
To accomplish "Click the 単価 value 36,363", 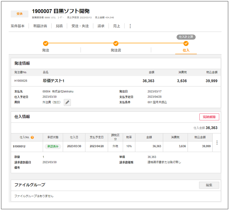I will (152, 157).
